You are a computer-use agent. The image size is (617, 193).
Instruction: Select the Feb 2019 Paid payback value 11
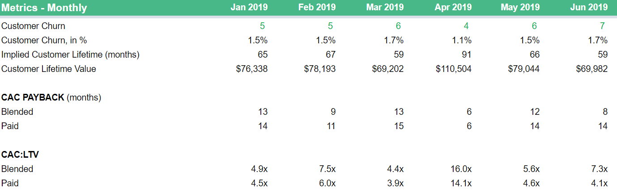coord(331,126)
